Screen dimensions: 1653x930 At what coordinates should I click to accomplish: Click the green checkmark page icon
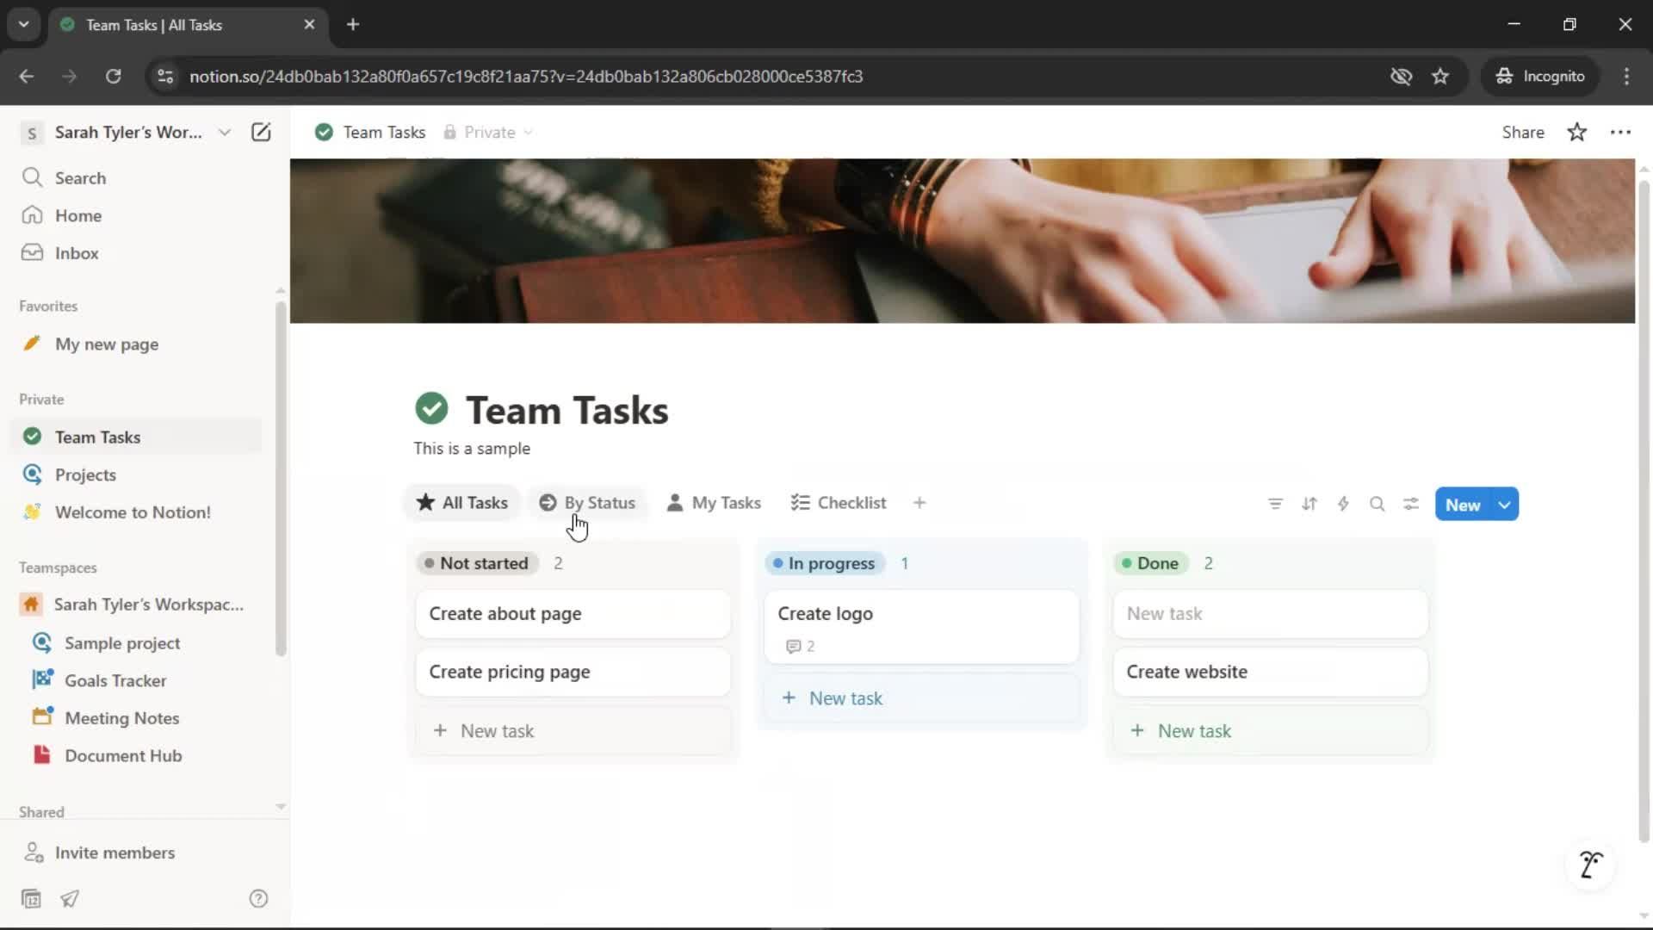click(431, 408)
